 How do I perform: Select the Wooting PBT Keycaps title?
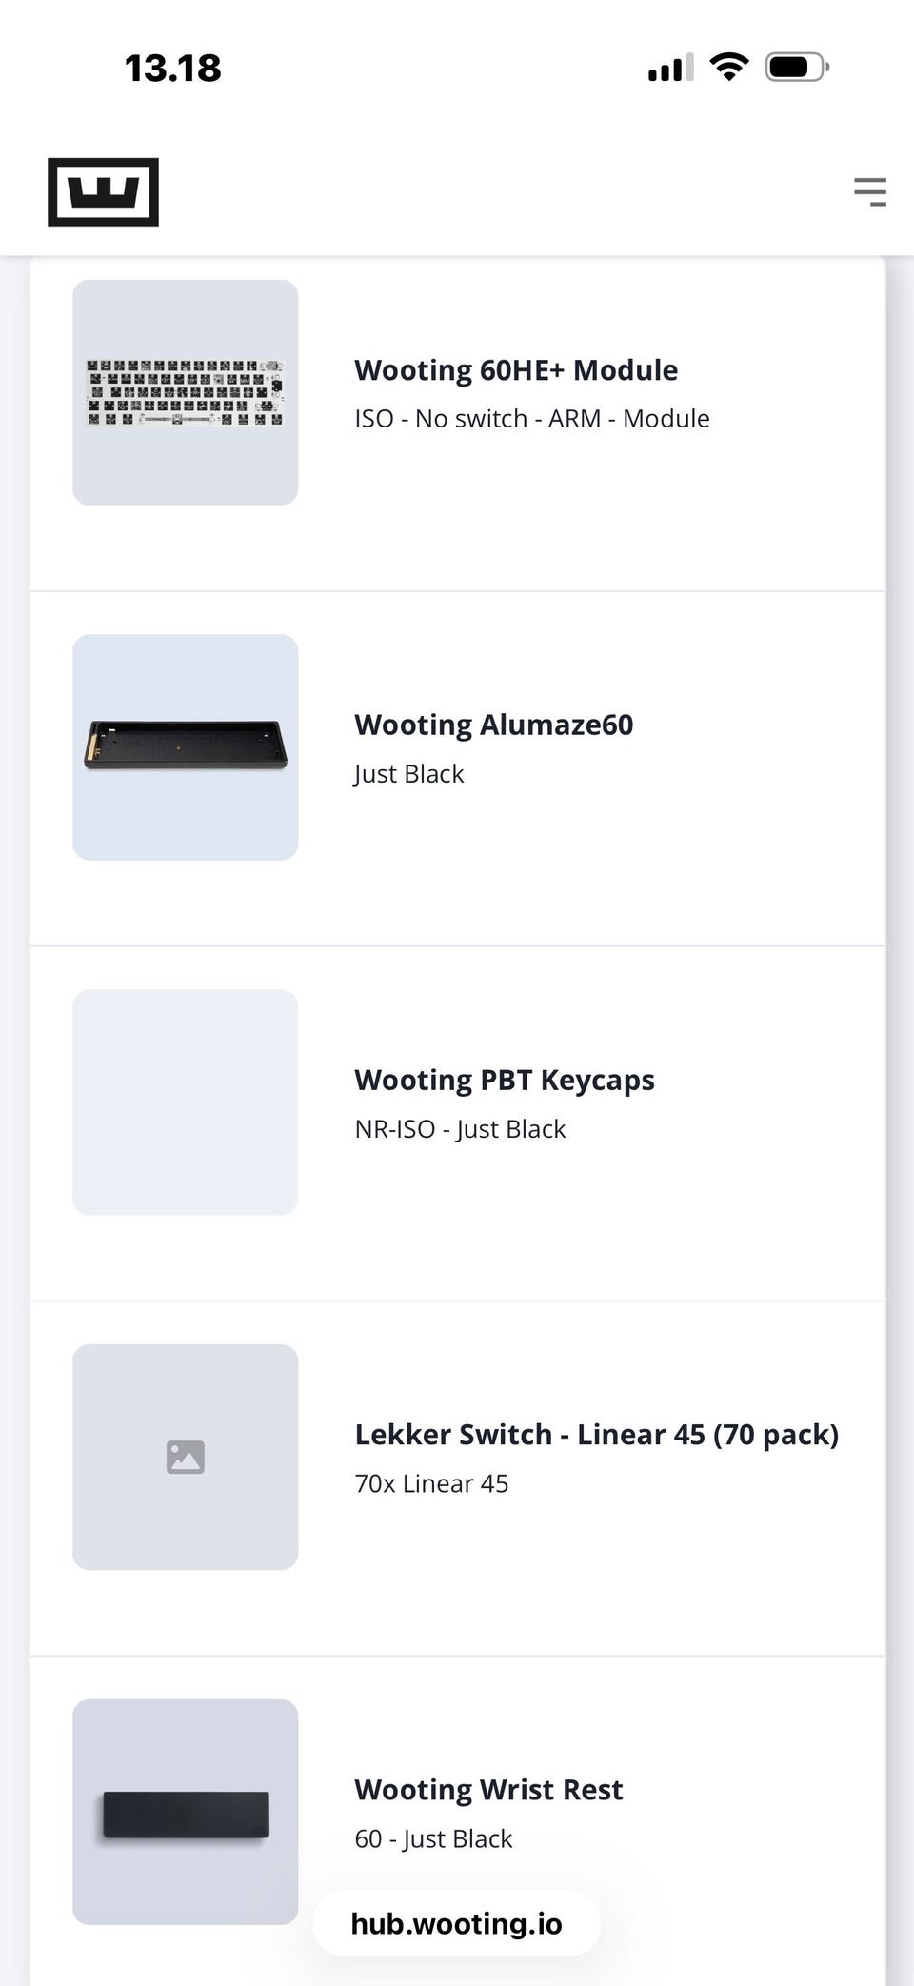click(x=505, y=1081)
